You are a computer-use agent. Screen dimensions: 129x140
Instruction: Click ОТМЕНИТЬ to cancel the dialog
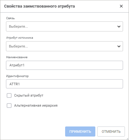111,132
